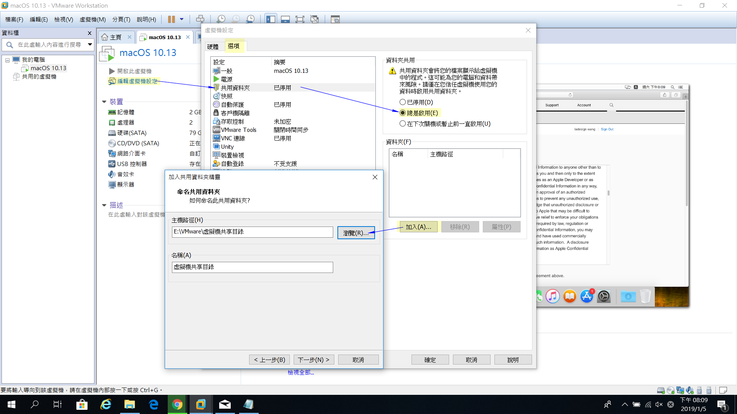This screenshot has height=414, width=737.
Task: Open the VMware Tools settings entry
Action: click(238, 130)
